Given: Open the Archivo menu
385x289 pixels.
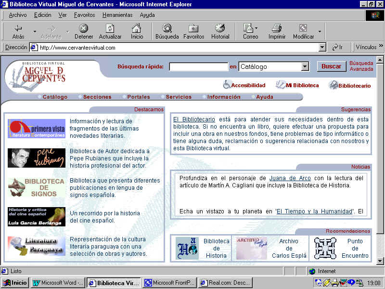Looking at the screenshot, I should (x=18, y=15).
